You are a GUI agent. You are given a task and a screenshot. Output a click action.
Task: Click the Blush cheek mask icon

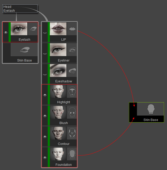click(x=72, y=112)
